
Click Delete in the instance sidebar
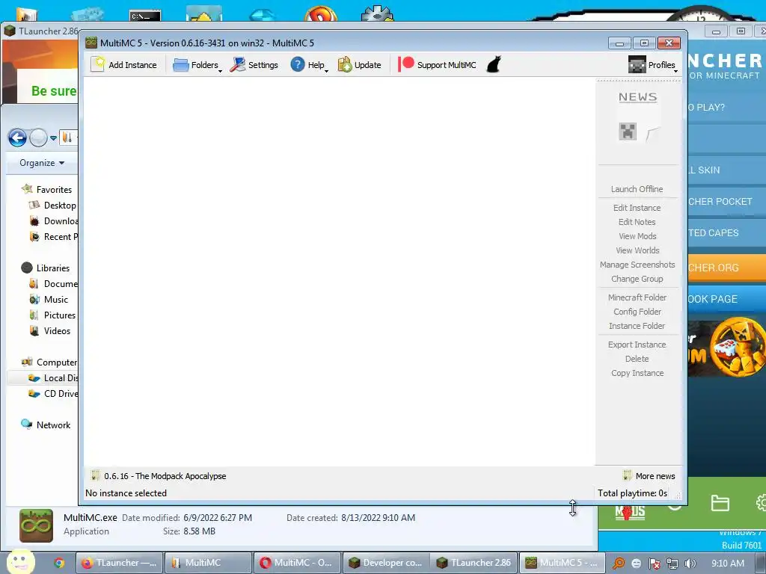pos(637,358)
